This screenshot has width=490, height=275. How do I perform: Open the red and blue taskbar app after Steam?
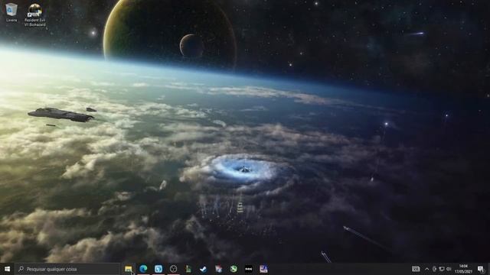click(x=218, y=269)
